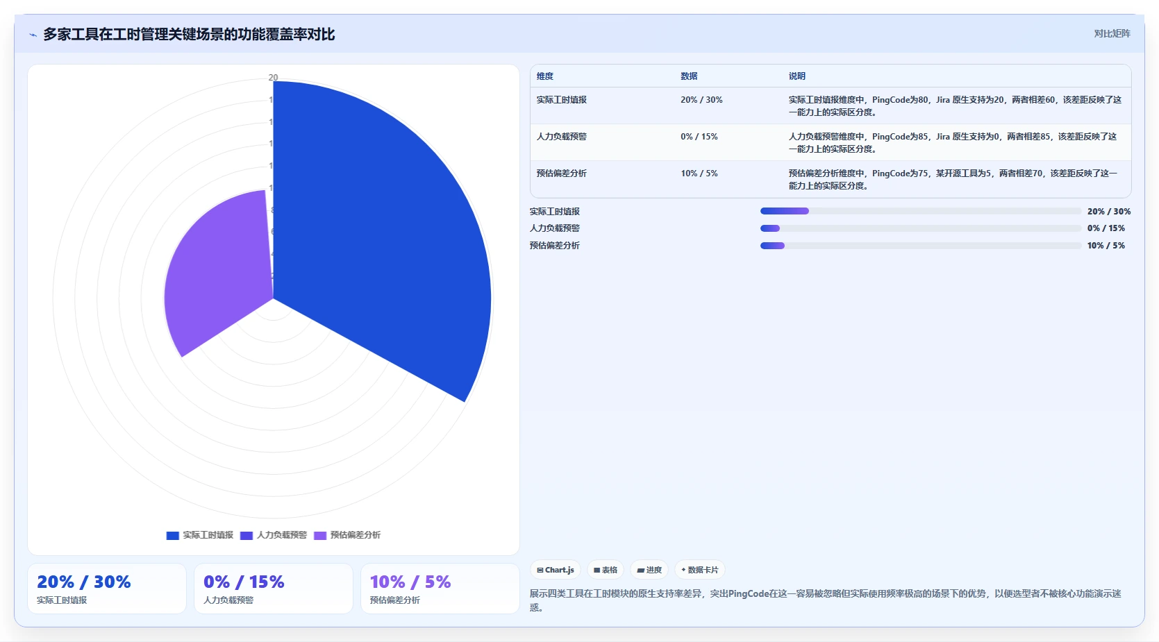Click the 数据 column header
The height and width of the screenshot is (642, 1159).
pyautogui.click(x=689, y=76)
